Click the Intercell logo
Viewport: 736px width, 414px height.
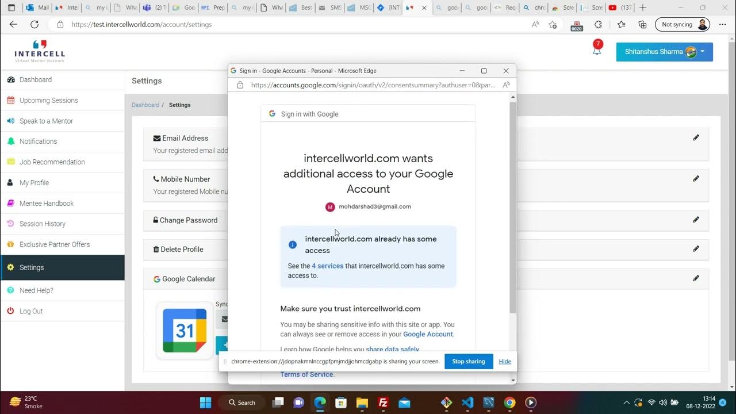coord(40,51)
